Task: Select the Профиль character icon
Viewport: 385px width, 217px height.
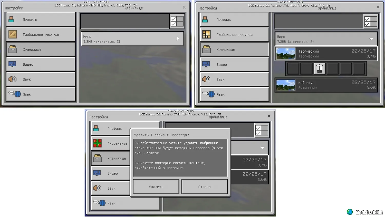Action: point(11,19)
